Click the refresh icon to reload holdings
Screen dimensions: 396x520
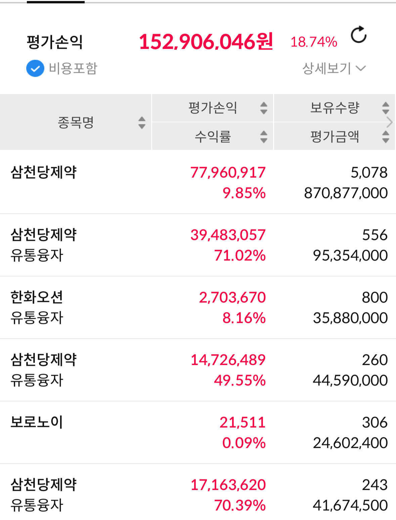[x=359, y=36]
